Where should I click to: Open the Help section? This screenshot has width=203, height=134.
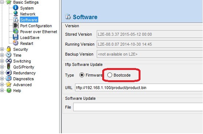pos(17,91)
